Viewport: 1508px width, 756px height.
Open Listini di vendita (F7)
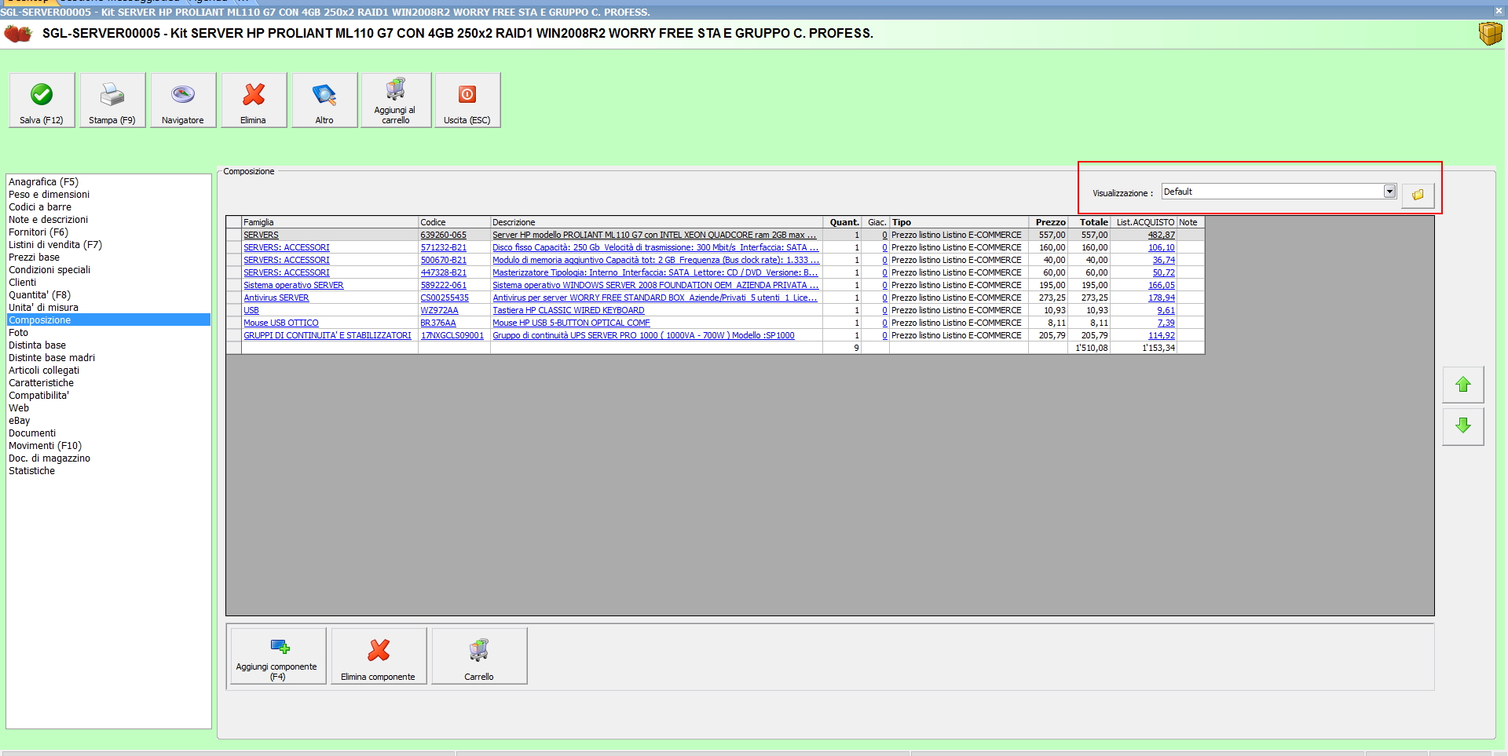click(55, 244)
